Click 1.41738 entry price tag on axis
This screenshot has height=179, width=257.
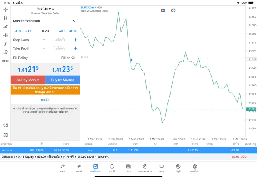(x=251, y=59)
